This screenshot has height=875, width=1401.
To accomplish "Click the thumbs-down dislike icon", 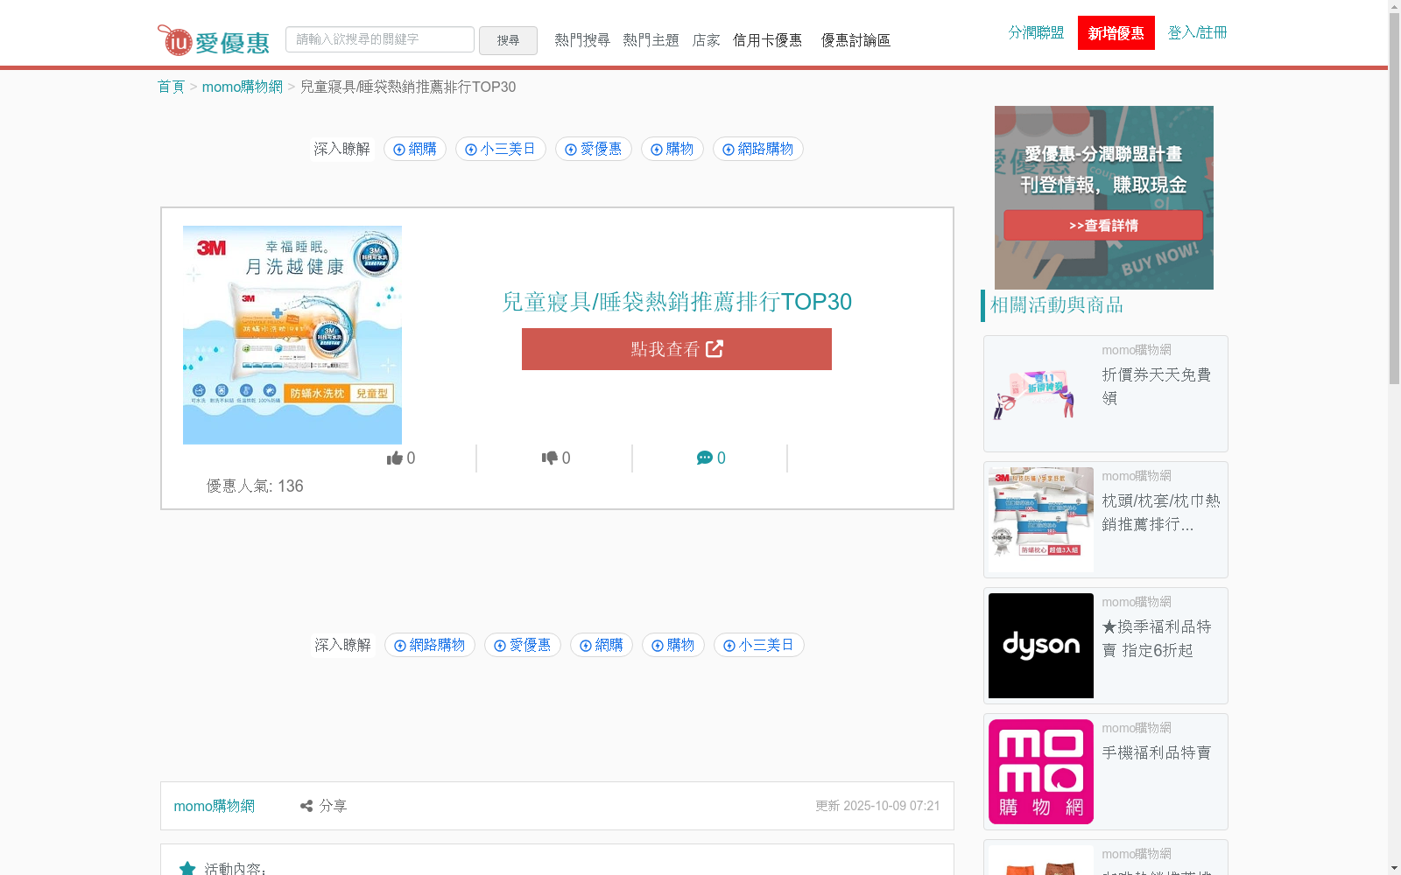I will (550, 458).
